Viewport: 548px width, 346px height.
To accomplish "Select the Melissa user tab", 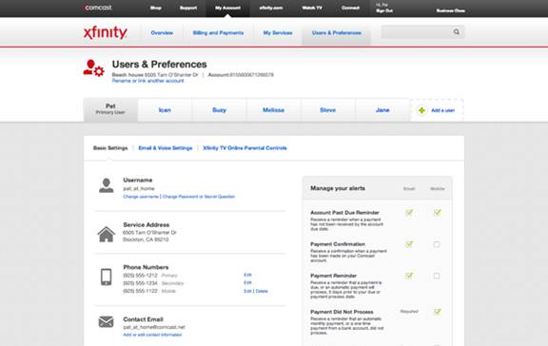I will (x=274, y=110).
